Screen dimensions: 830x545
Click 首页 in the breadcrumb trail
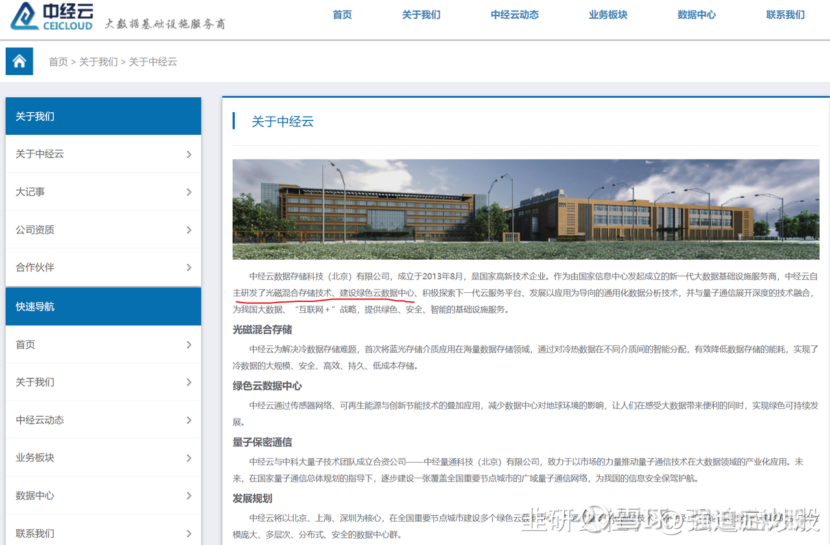coord(58,62)
